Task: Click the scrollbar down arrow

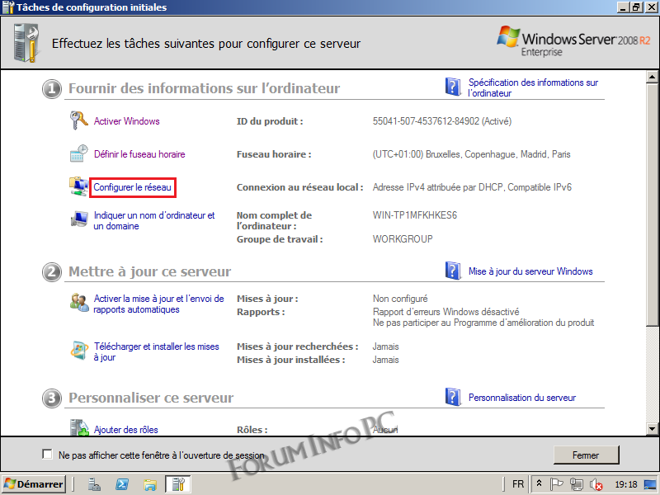Action: (x=653, y=429)
